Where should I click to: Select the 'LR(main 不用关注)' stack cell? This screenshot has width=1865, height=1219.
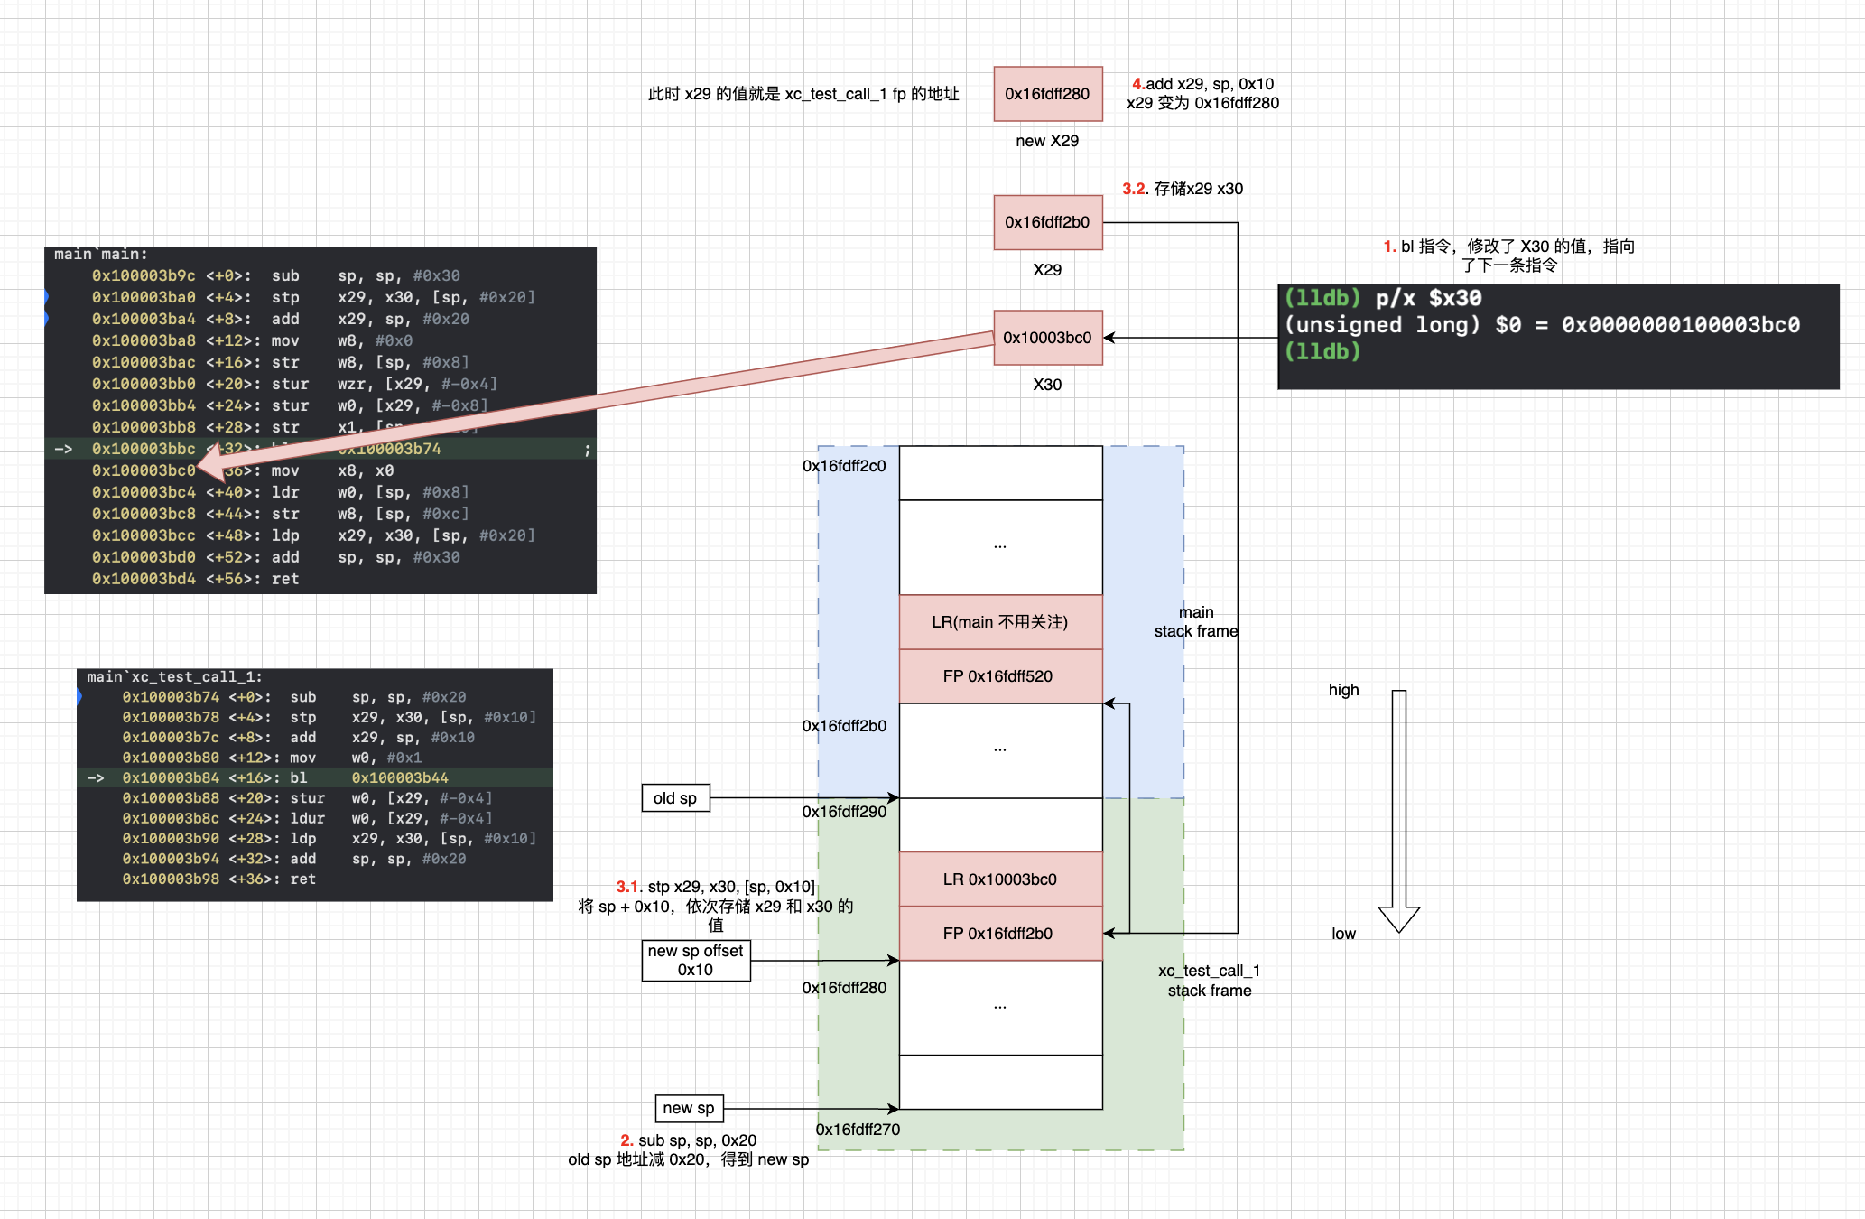tap(1000, 622)
